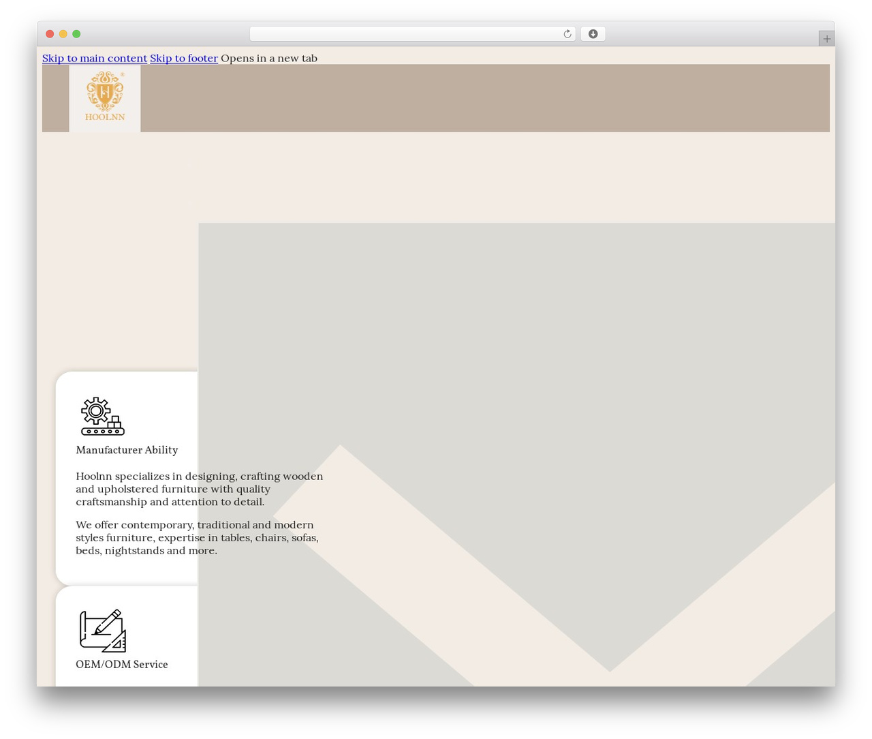Follow the Skip to main content link
This screenshot has height=739, width=872.
point(95,58)
